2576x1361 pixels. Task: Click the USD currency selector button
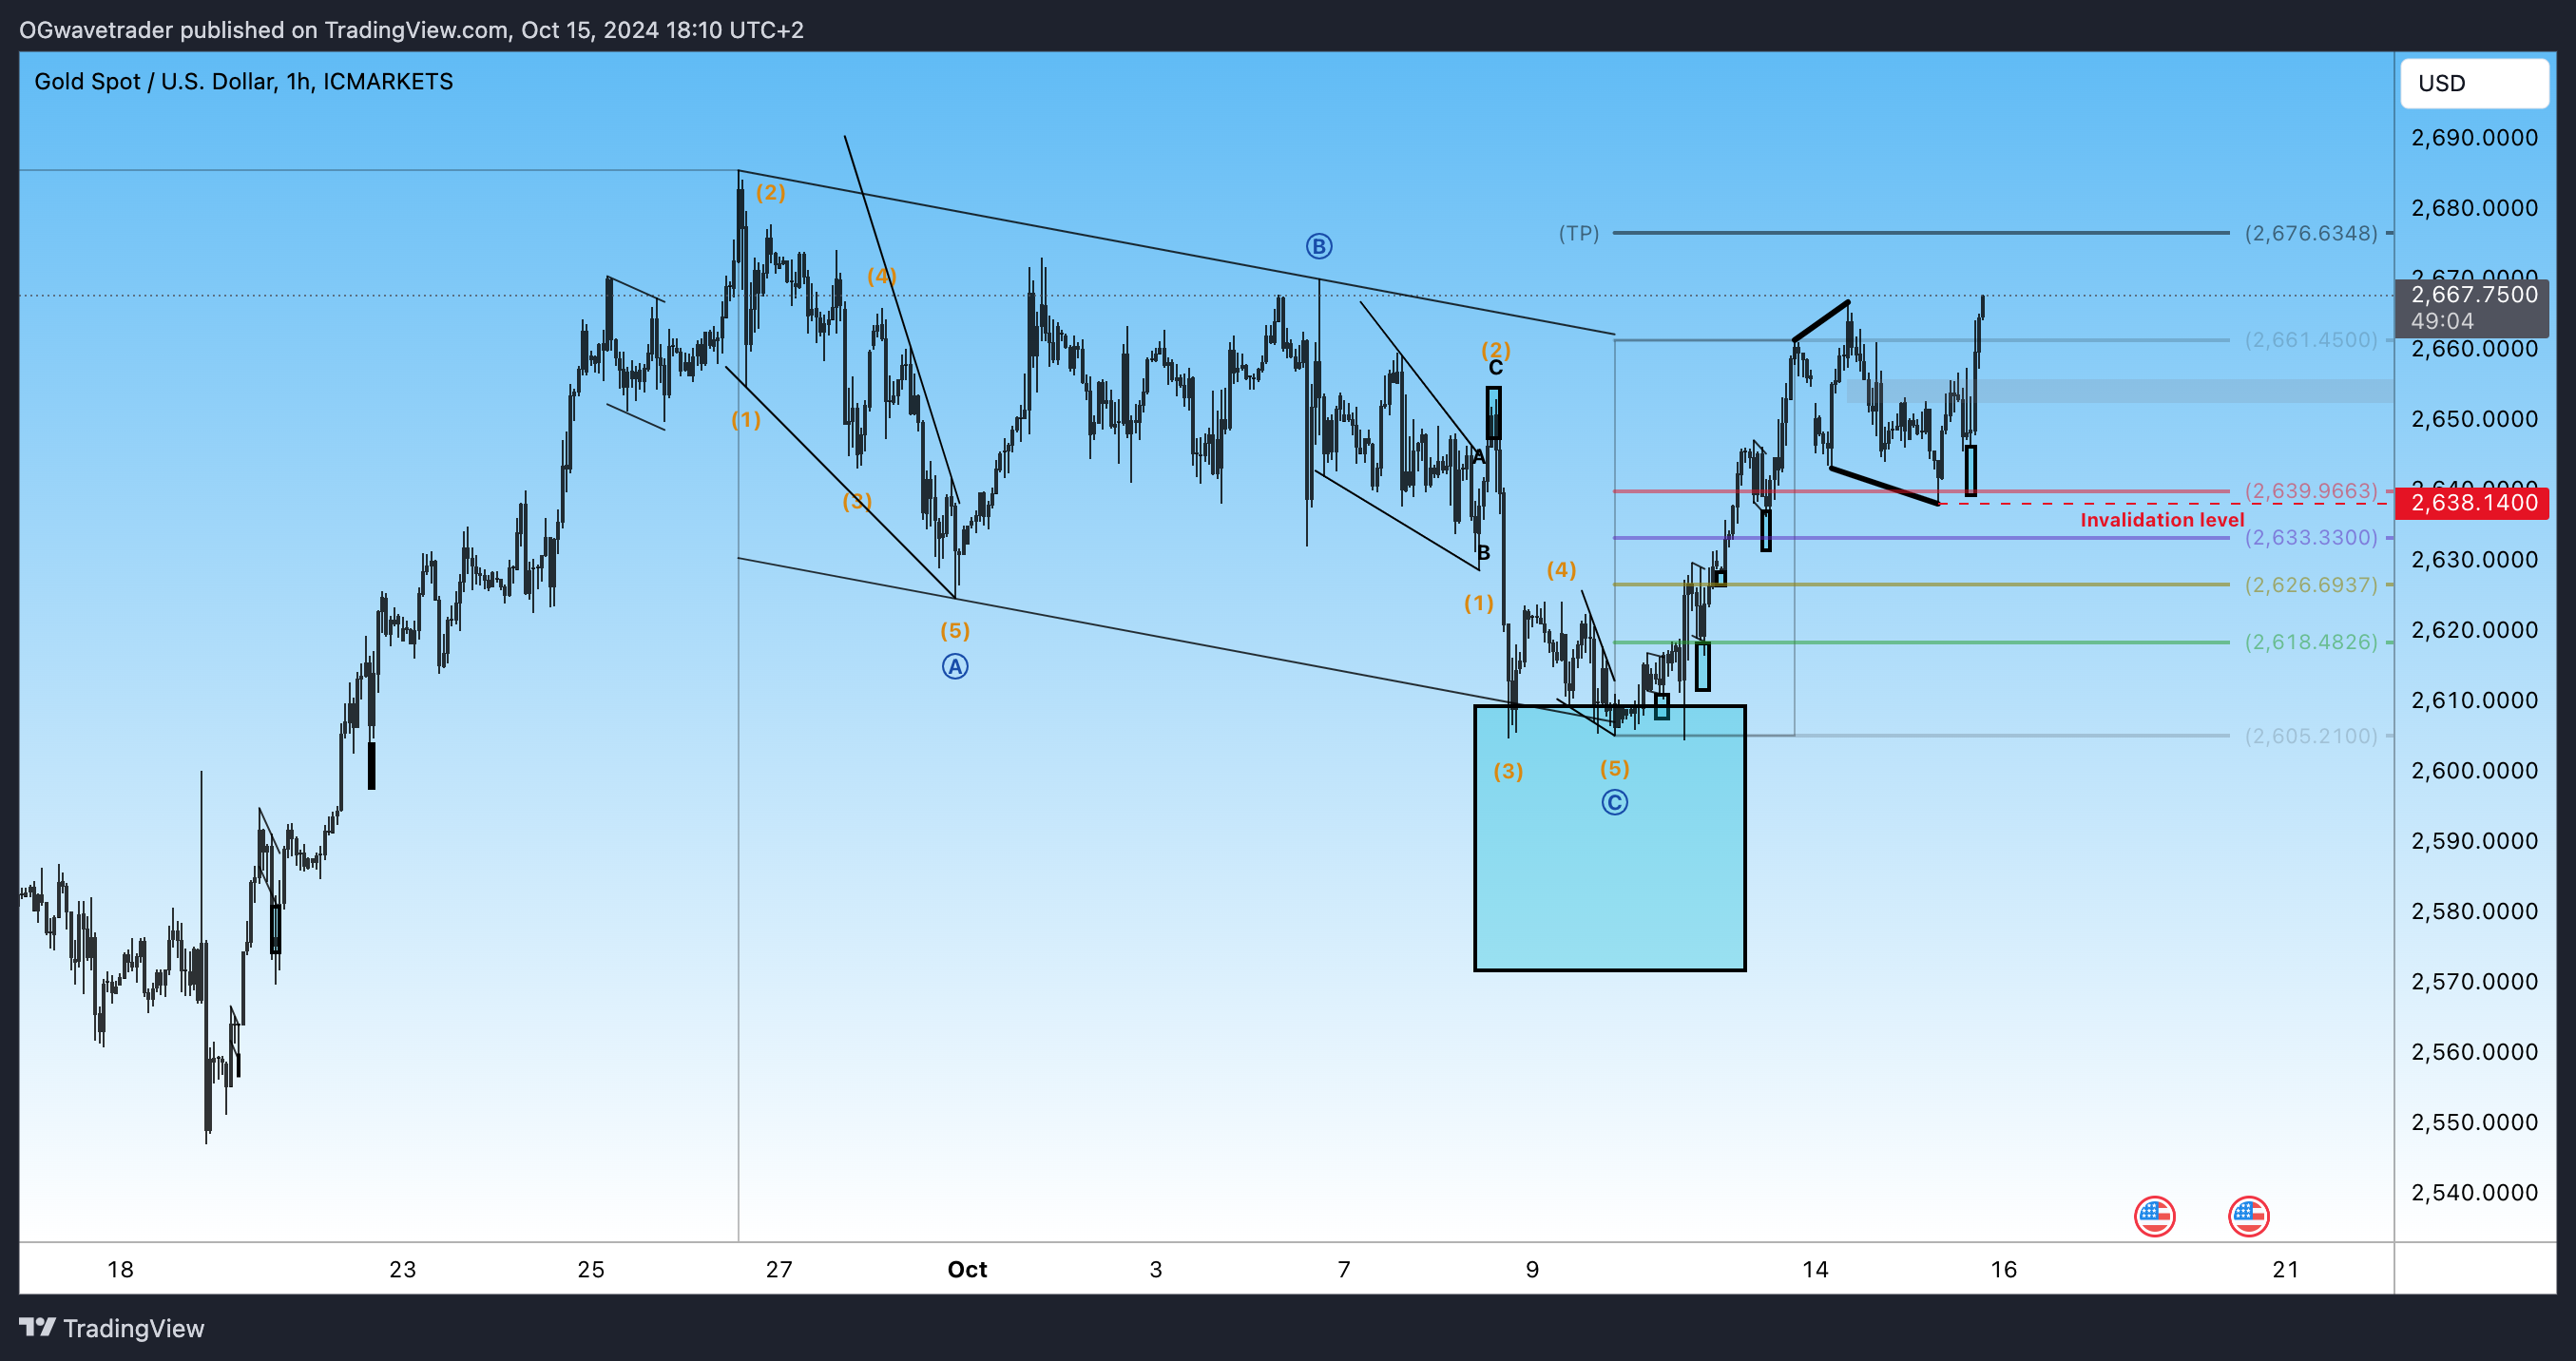[2473, 83]
